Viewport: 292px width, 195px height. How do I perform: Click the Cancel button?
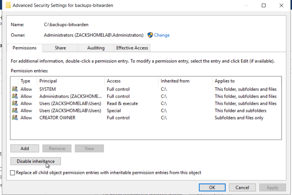(x=242, y=188)
